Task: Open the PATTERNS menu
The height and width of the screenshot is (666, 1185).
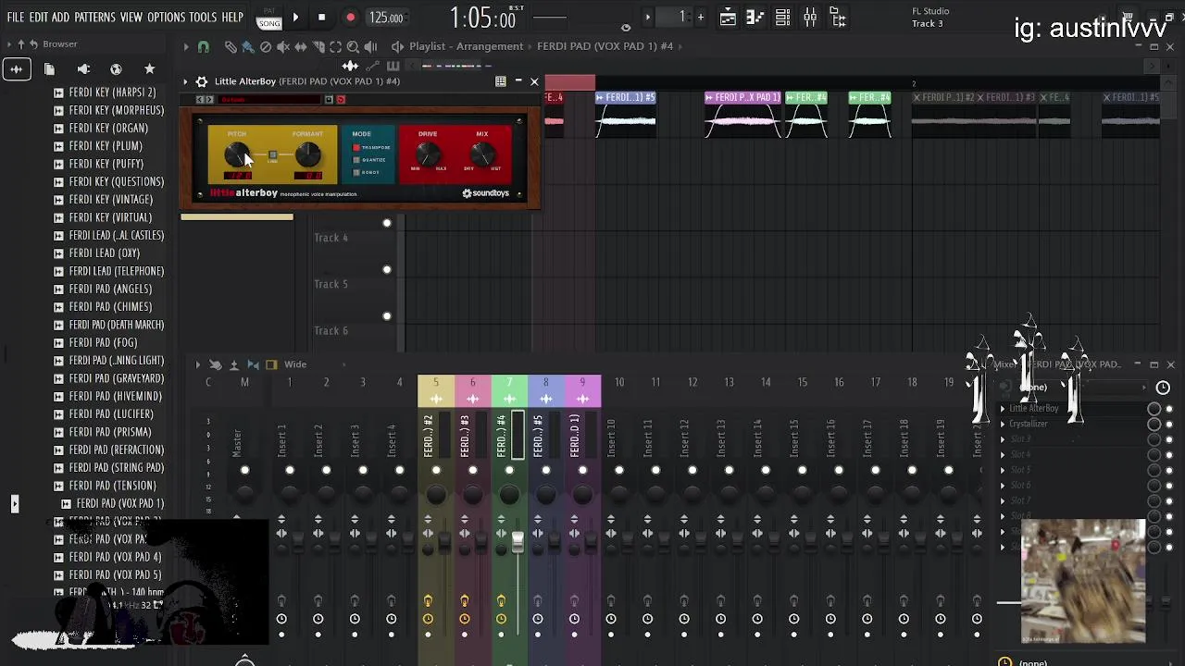Action: [94, 18]
